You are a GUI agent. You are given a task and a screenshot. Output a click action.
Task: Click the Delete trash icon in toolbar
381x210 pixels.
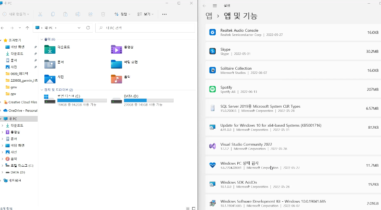pyautogui.click(x=103, y=14)
